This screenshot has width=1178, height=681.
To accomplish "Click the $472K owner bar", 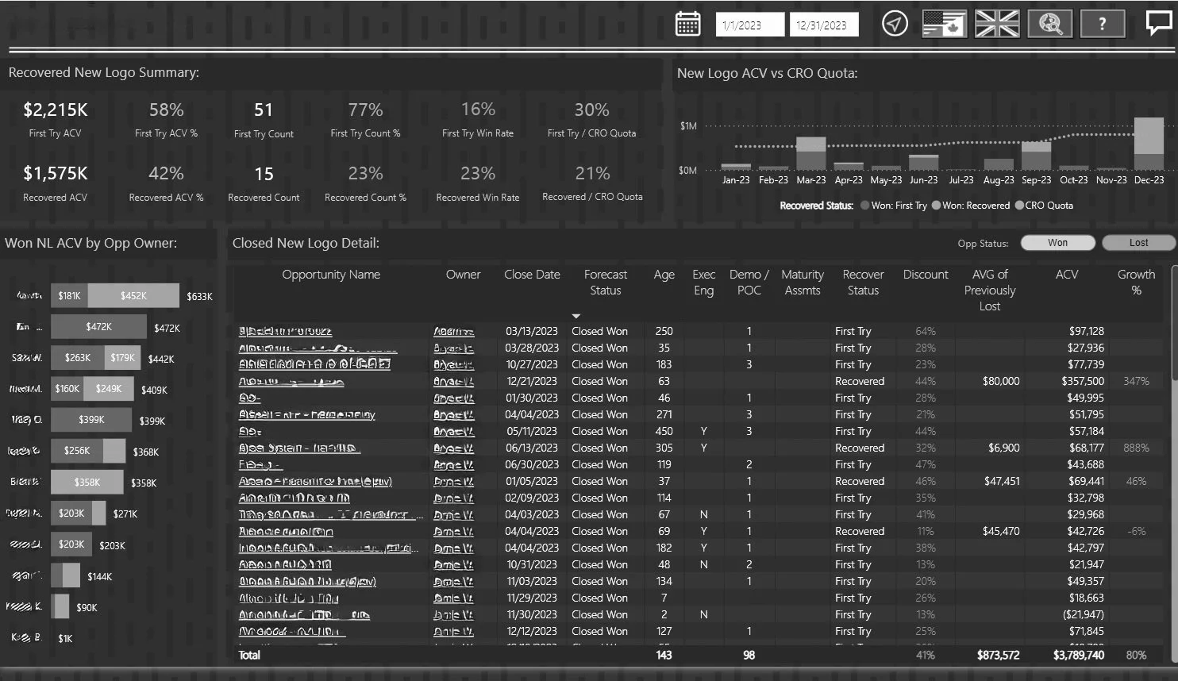I will tap(98, 327).
